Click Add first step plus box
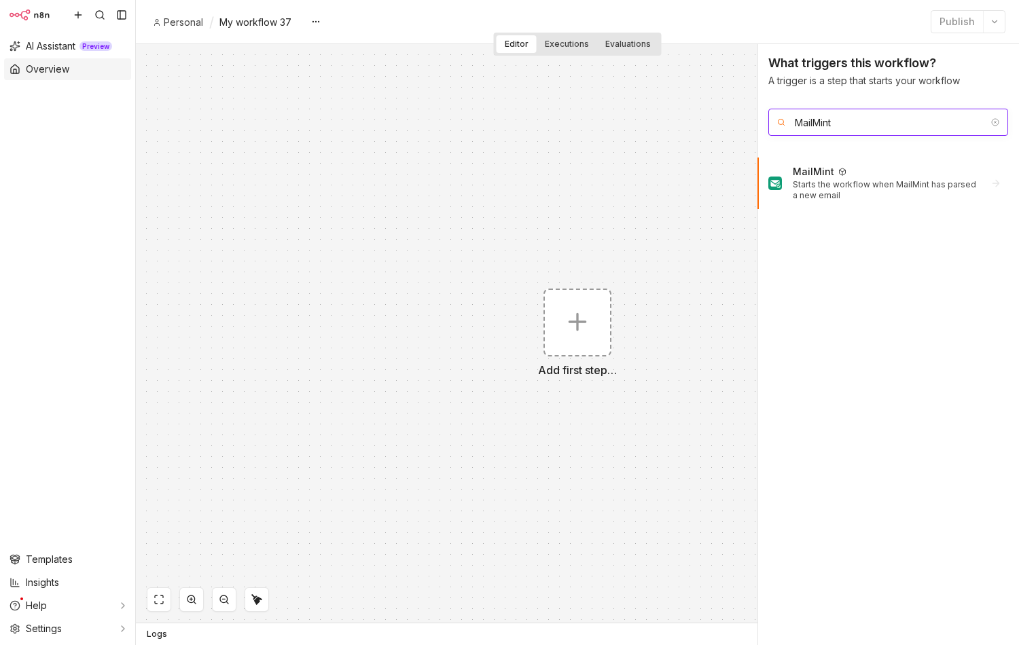Screen dimensions: 1019x645 577,322
